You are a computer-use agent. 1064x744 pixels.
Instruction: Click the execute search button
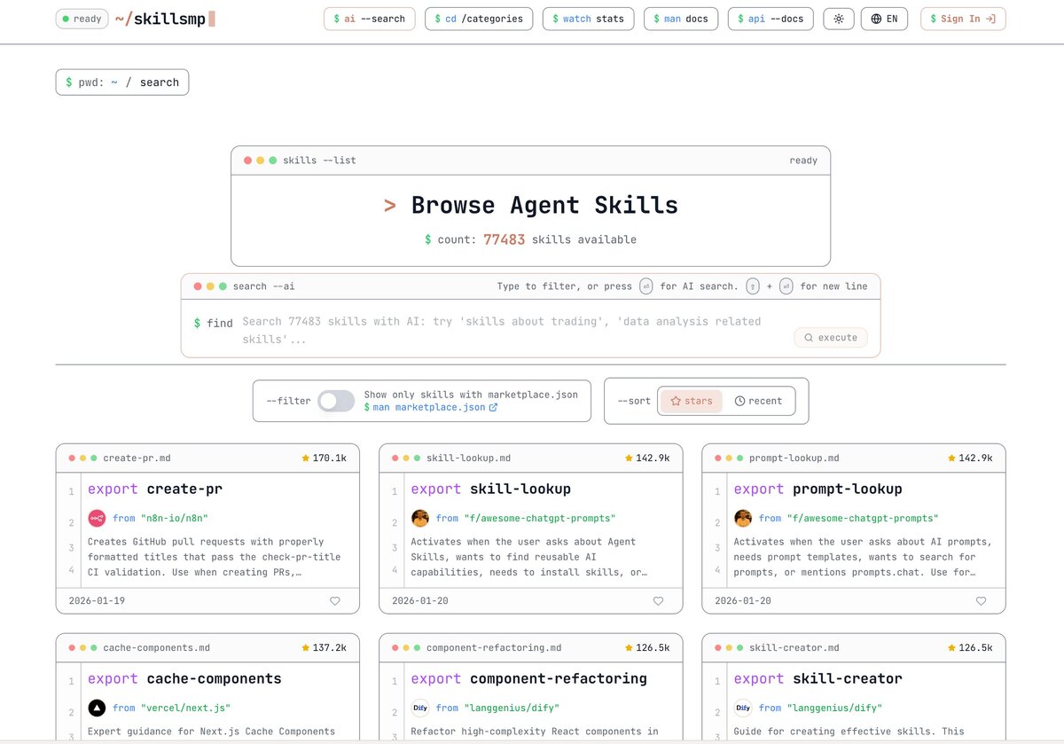(x=831, y=337)
